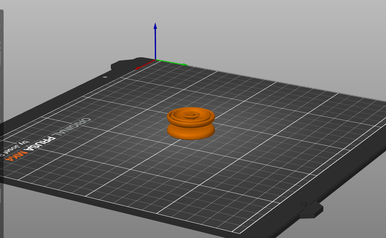386x238 pixels.
Task: Click the lower flange of the orange model
Action: point(191,133)
